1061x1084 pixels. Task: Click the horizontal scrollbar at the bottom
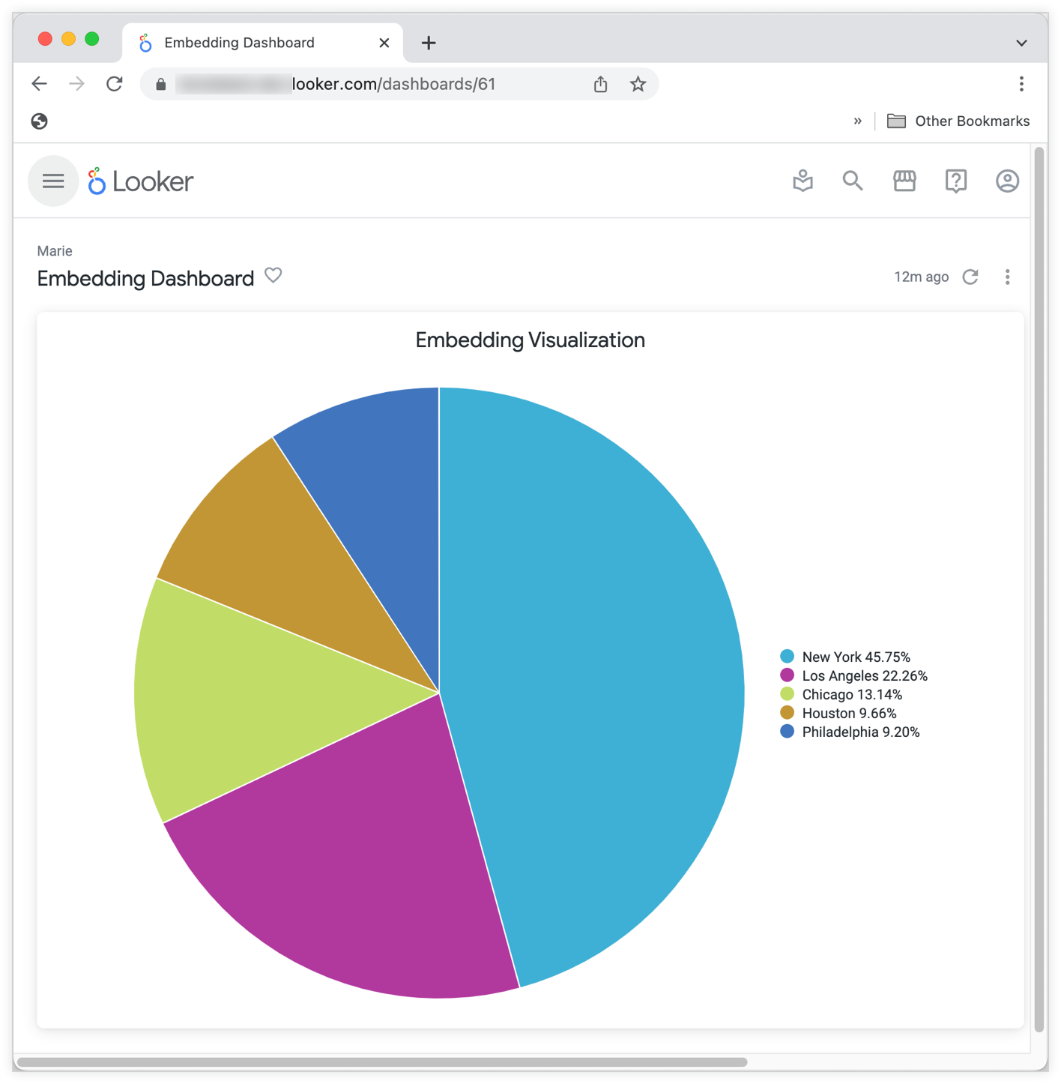pyautogui.click(x=381, y=1062)
